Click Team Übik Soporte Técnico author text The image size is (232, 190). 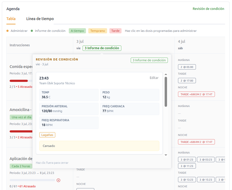pyautogui.click(x=57, y=83)
